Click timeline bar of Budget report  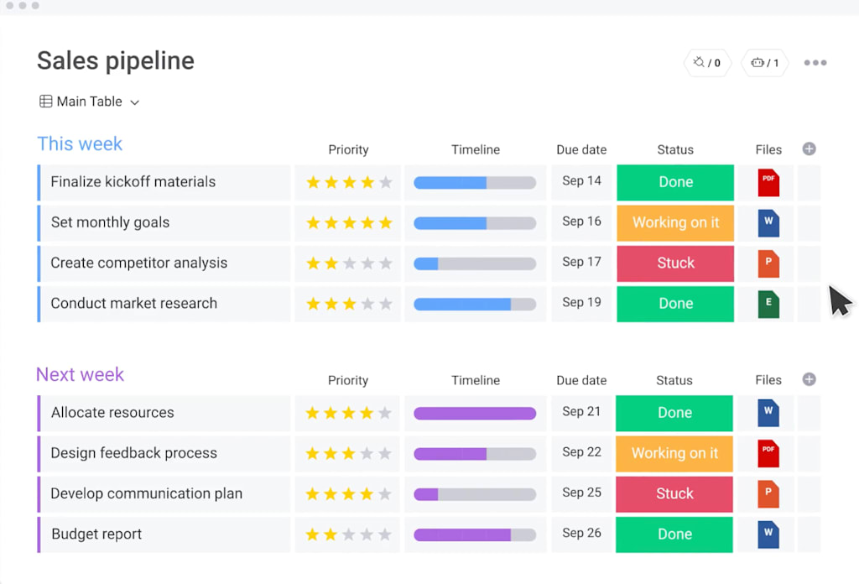pyautogui.click(x=475, y=534)
